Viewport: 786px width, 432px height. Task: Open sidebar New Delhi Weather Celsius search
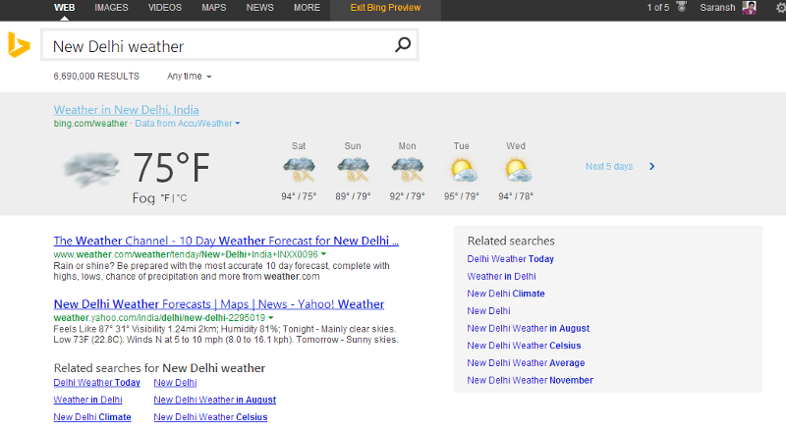coord(524,346)
